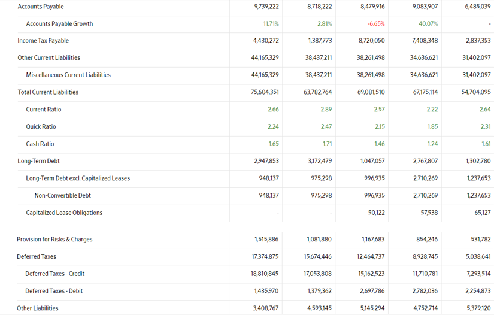Click growth value 11.71%
The image size is (494, 315).
pos(271,23)
